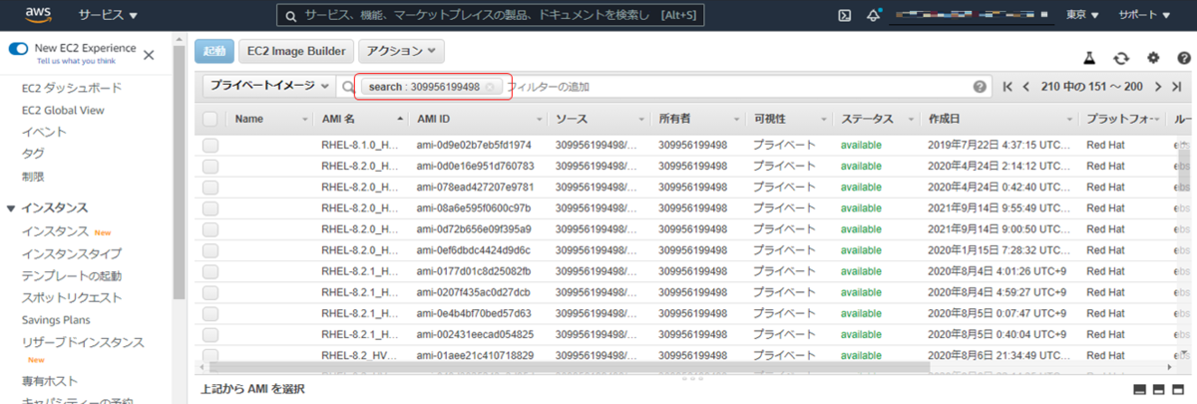Click the AWS logo
The width and height of the screenshot is (1197, 404).
[40, 15]
